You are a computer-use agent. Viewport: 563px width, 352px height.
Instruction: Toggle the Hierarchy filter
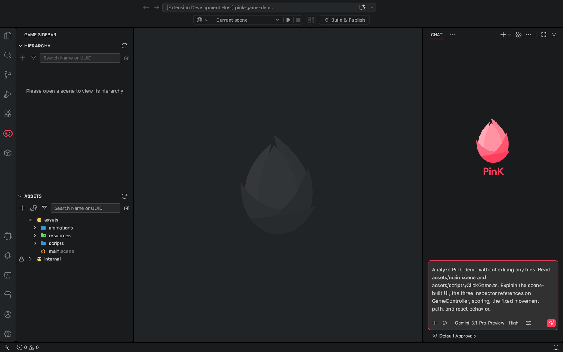[x=34, y=58]
